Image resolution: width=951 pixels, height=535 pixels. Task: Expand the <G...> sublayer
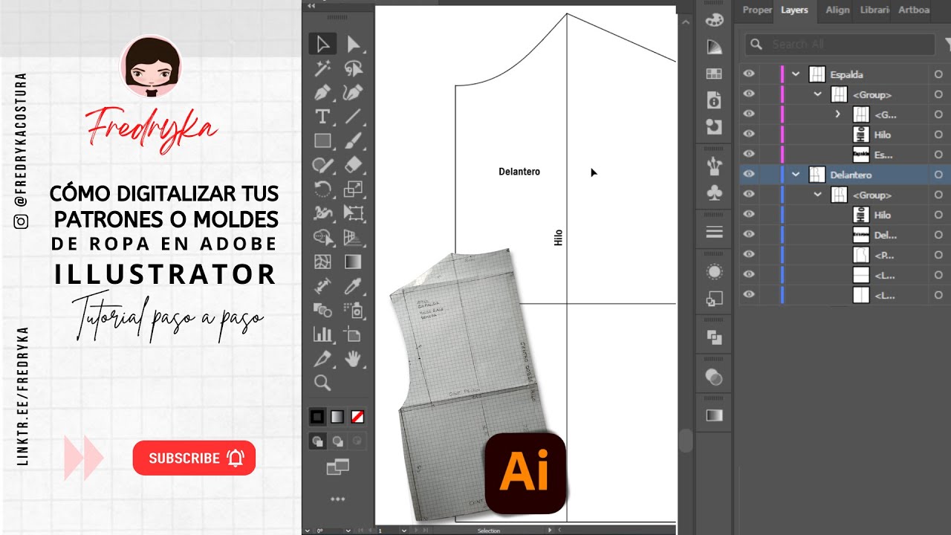click(x=838, y=114)
